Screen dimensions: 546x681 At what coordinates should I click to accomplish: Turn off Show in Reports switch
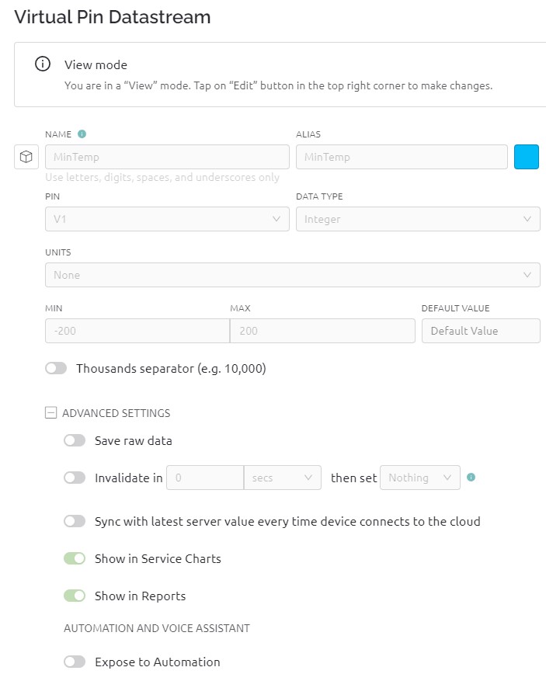click(x=75, y=596)
